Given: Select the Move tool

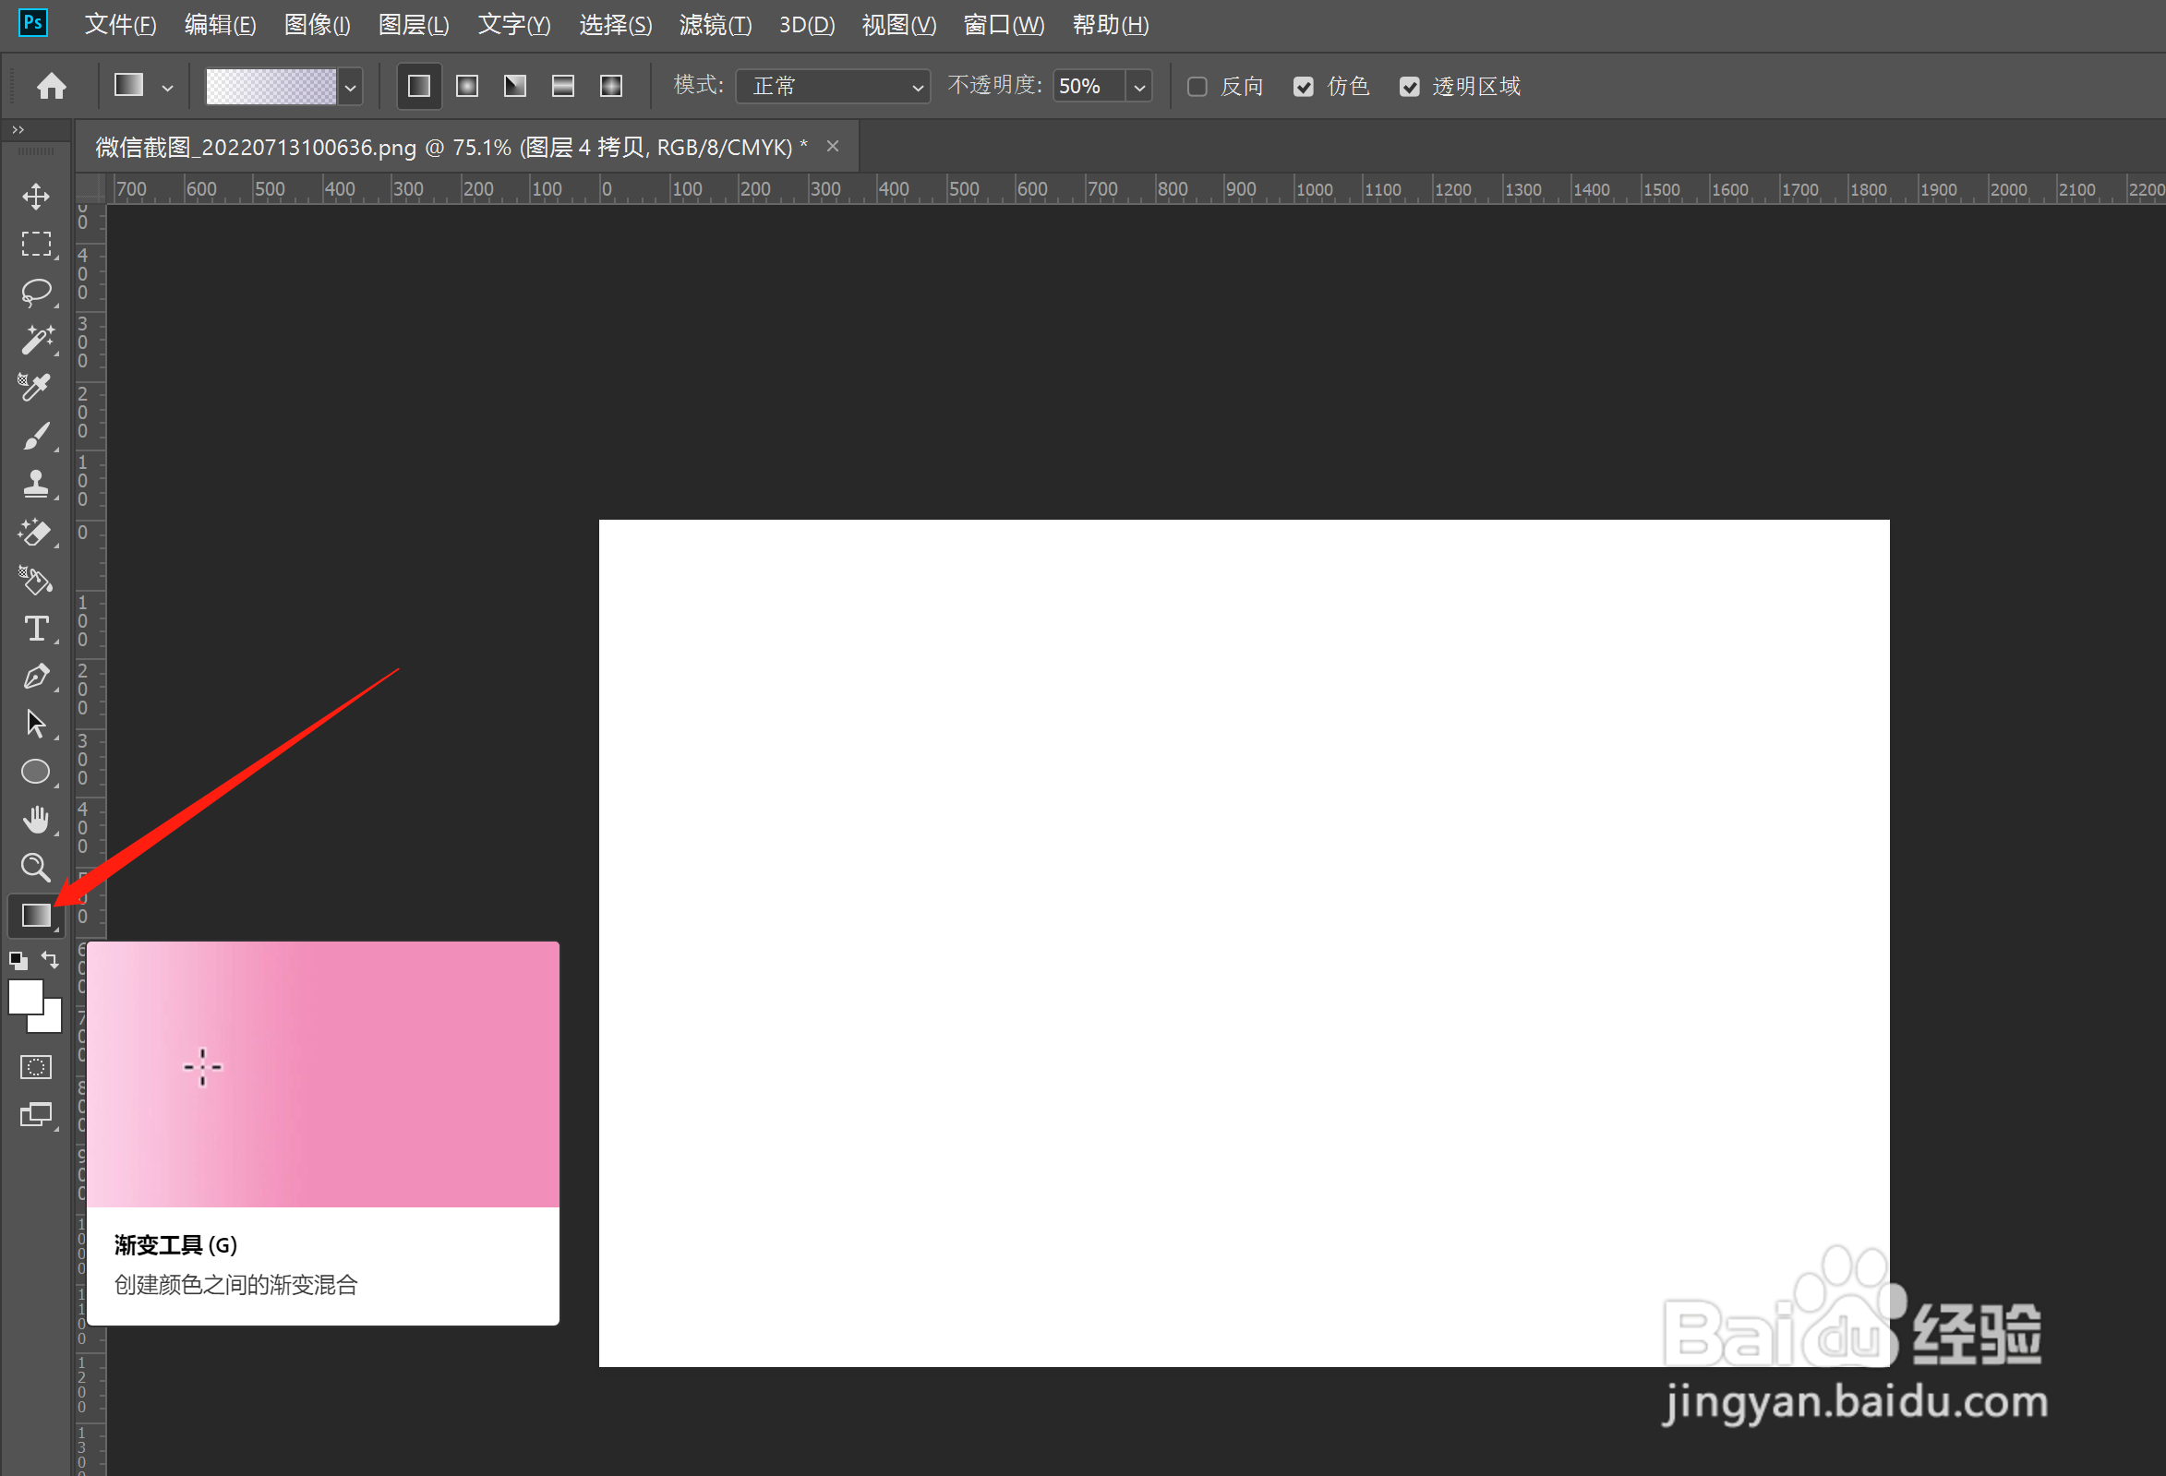Looking at the screenshot, I should [x=35, y=196].
